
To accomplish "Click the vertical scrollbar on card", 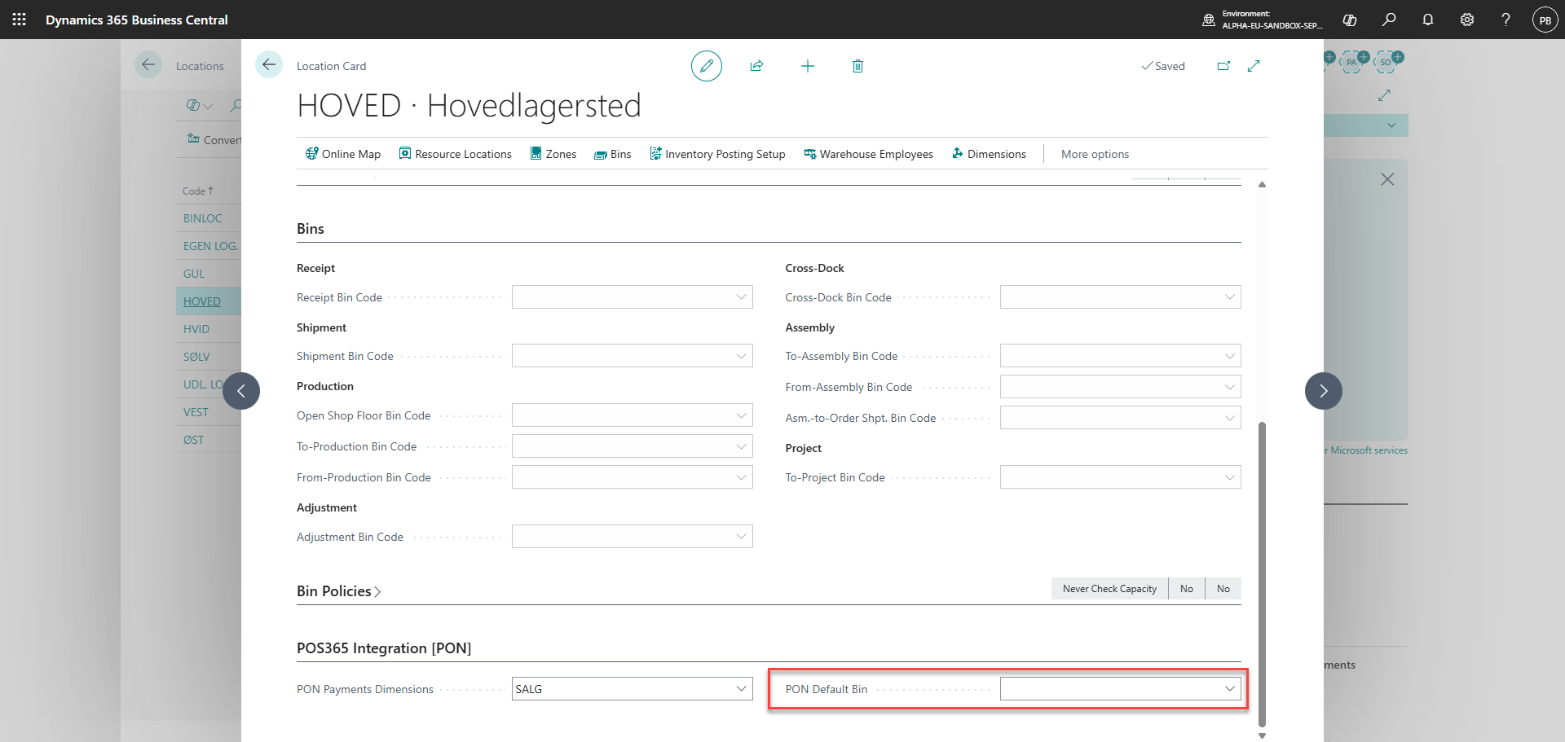I will click(1262, 573).
